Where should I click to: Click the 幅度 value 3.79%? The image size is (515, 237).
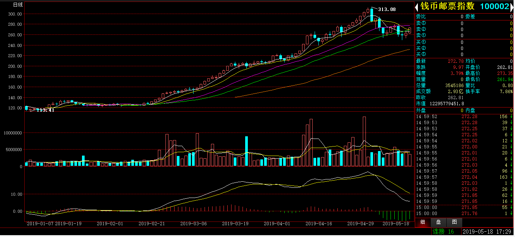(x=457, y=73)
